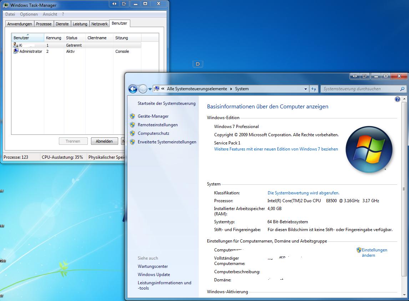Switch to the Prozesse tab

pos(44,24)
